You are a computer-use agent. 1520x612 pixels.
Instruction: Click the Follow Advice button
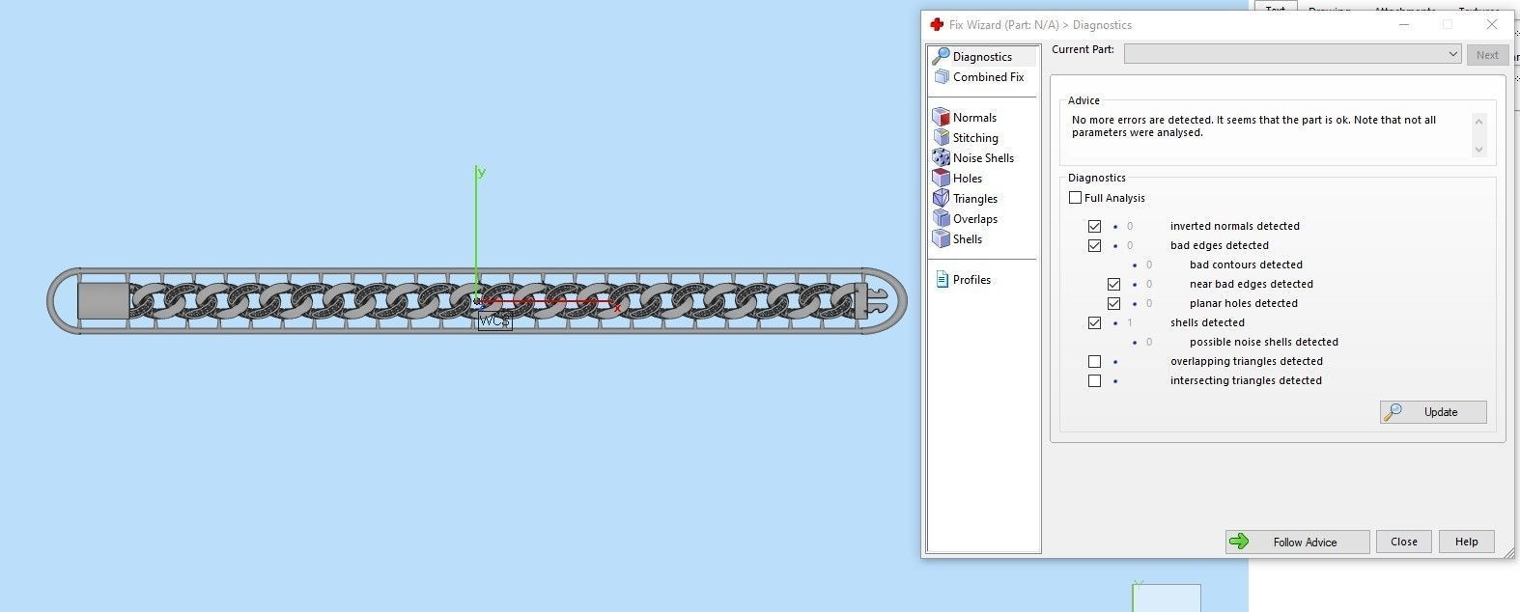click(x=1297, y=542)
